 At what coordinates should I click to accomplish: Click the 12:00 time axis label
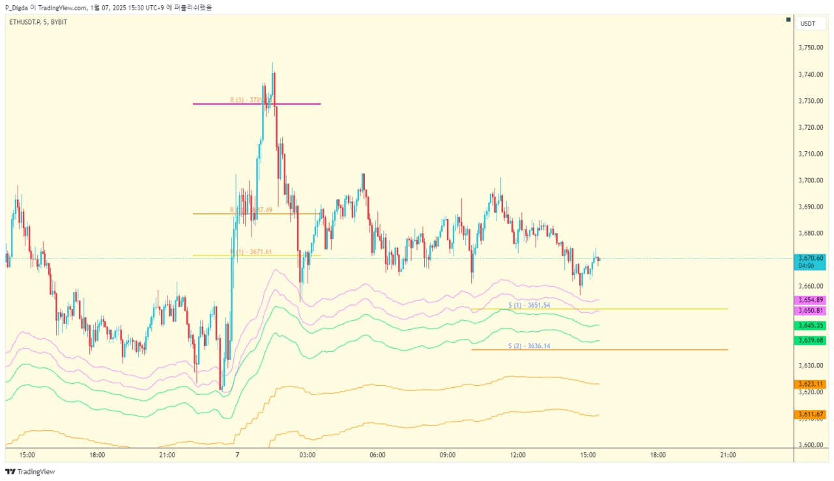(x=518, y=455)
